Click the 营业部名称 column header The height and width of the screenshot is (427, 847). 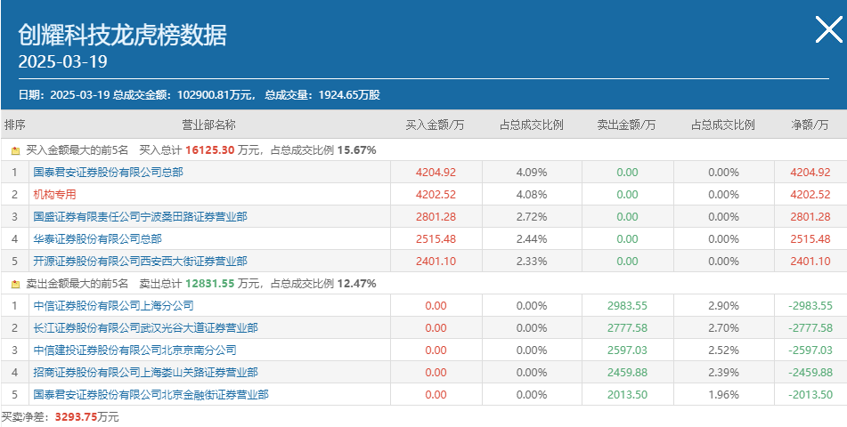pyautogui.click(x=209, y=125)
